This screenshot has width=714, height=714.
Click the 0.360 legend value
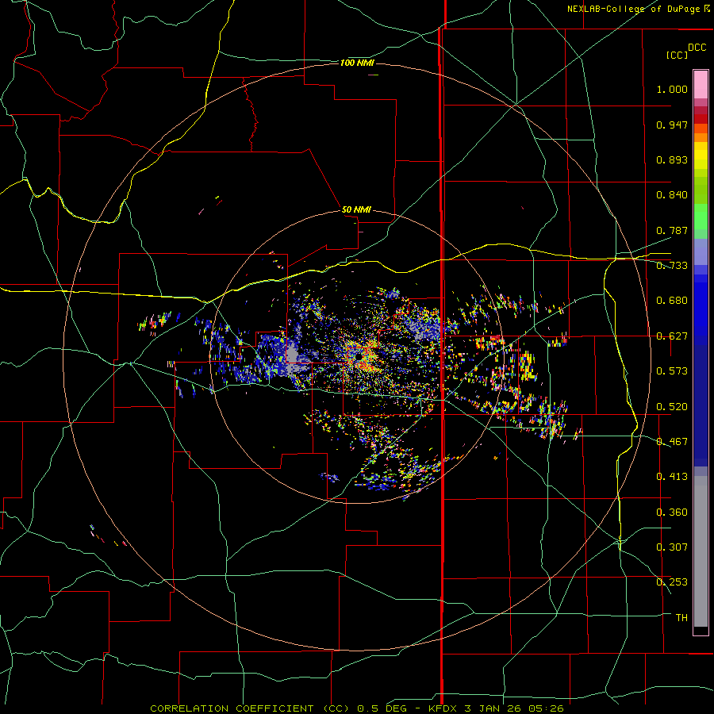coord(672,512)
